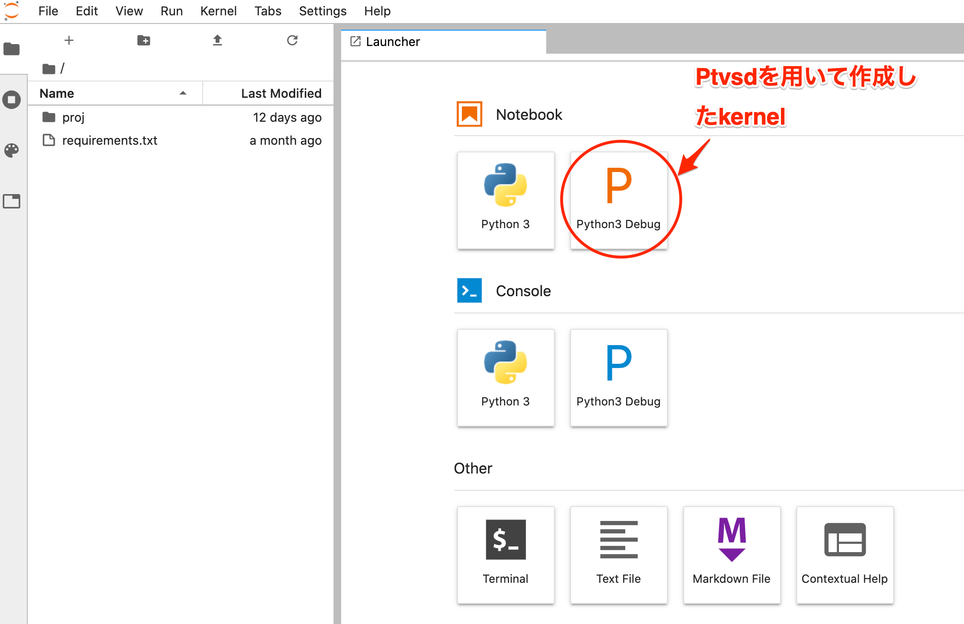This screenshot has width=964, height=624.
Task: Open the Kernel menu
Action: (x=218, y=11)
